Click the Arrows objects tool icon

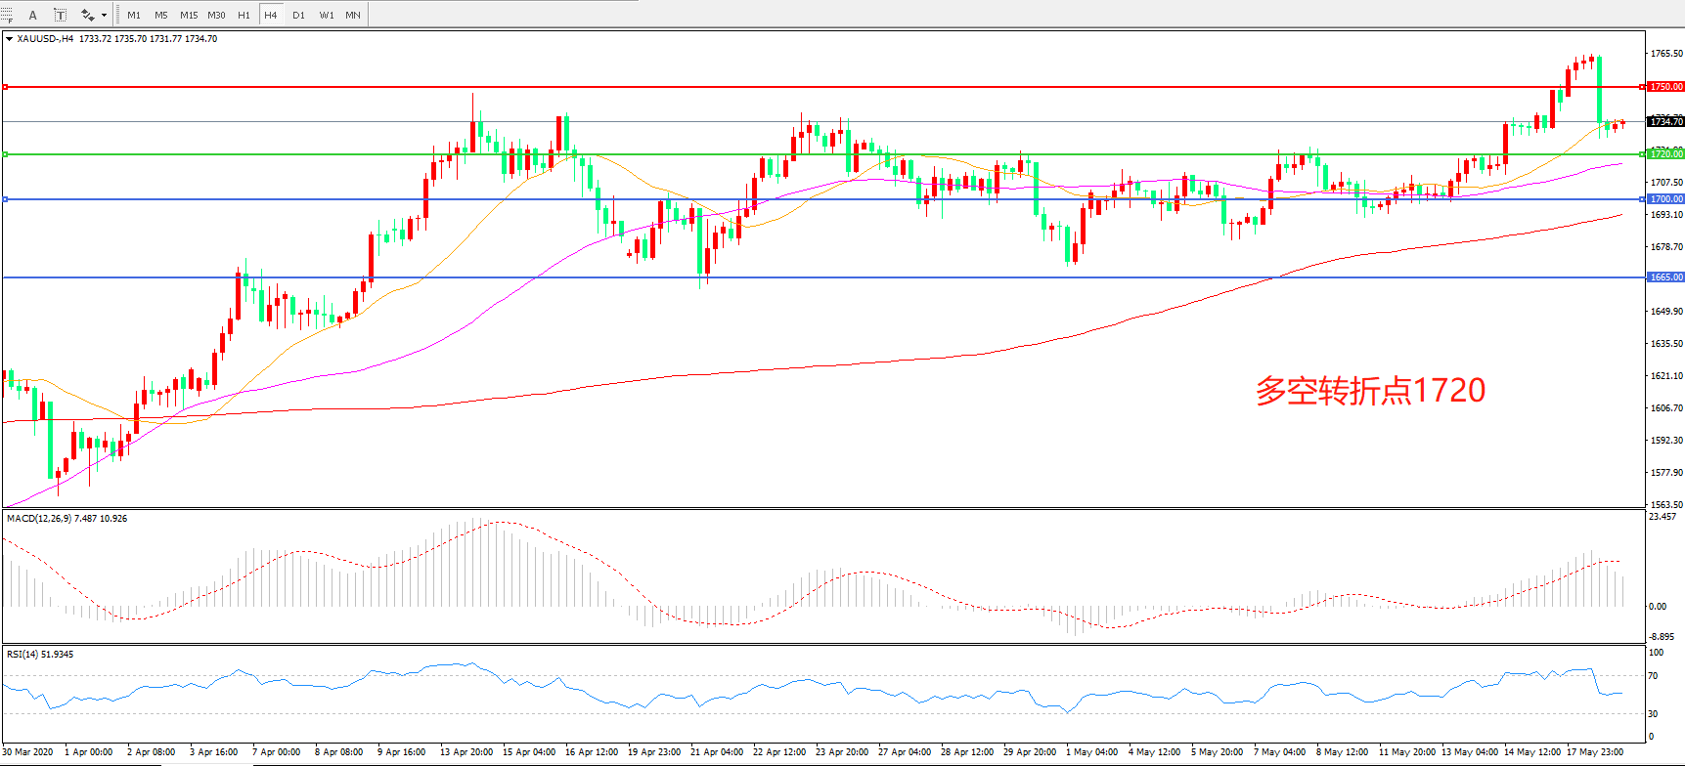[x=87, y=15]
